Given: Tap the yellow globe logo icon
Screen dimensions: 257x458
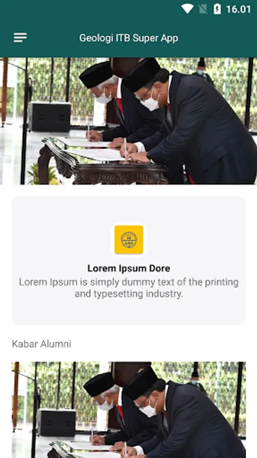Looking at the screenshot, I should point(129,240).
